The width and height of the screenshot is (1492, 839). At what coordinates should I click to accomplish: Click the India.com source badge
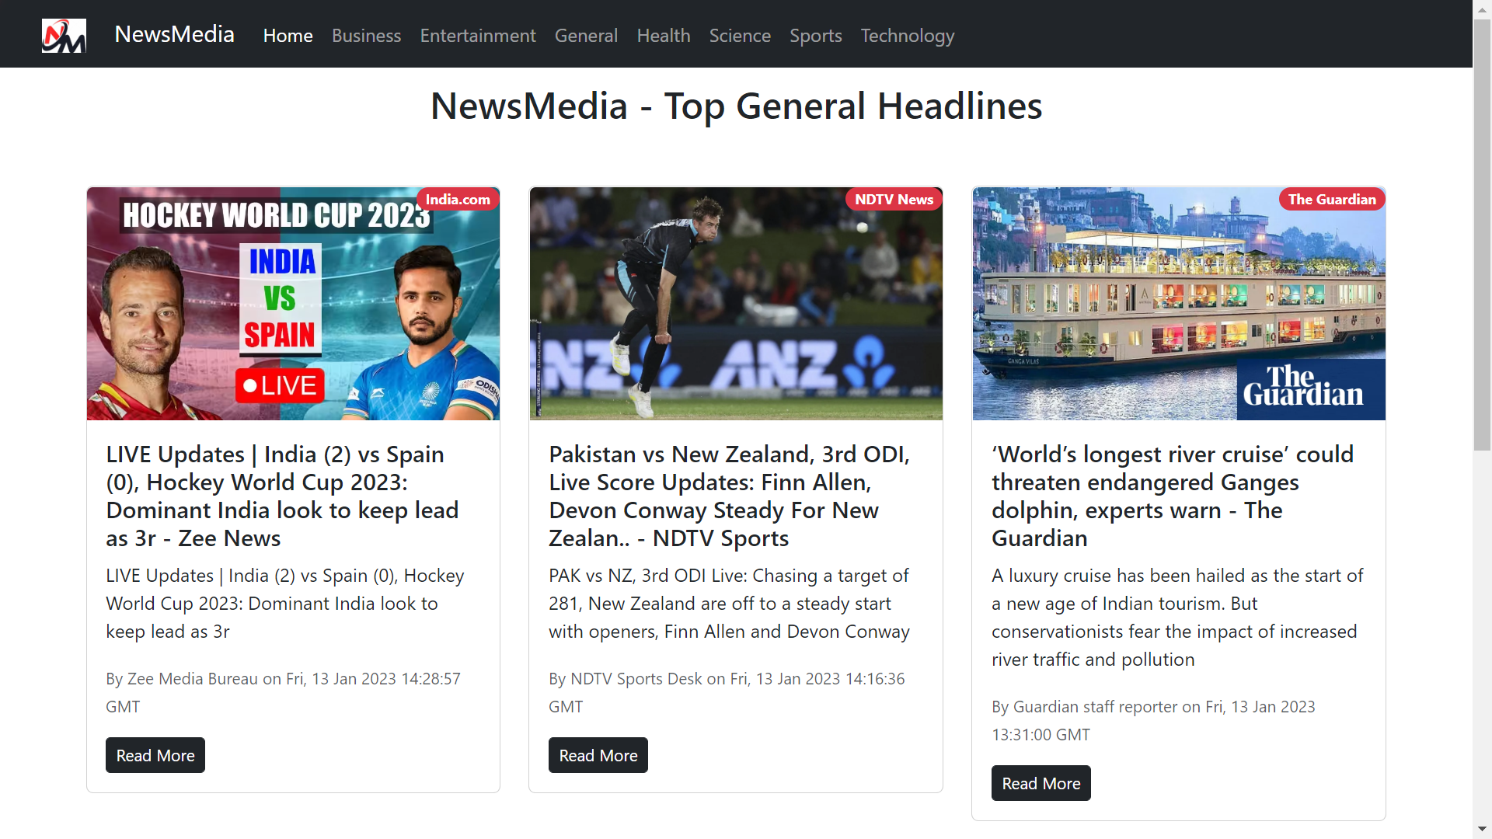(x=458, y=200)
